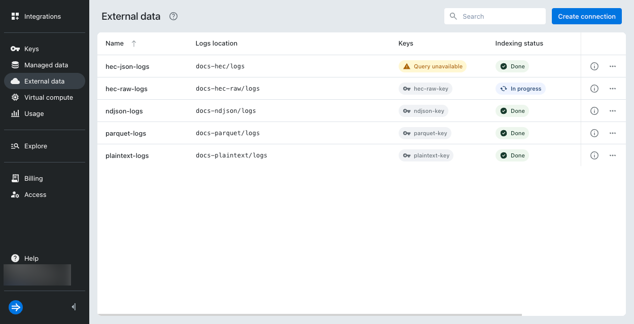Click the search field
This screenshot has height=324, width=634.
coord(495,16)
